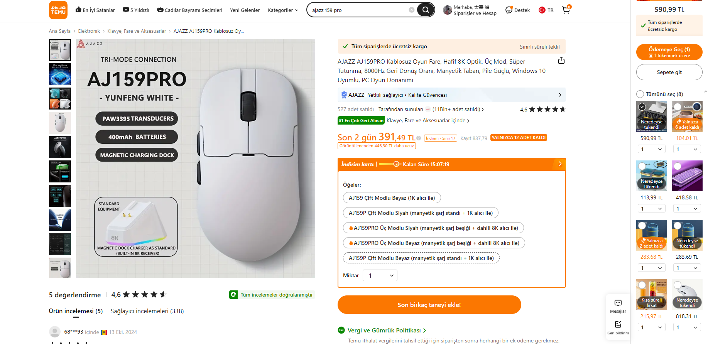Toggle the Tümünü seç checkbox

click(640, 94)
